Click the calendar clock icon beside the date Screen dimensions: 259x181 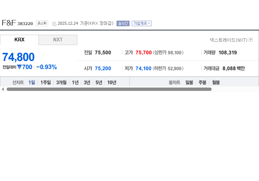point(54,24)
